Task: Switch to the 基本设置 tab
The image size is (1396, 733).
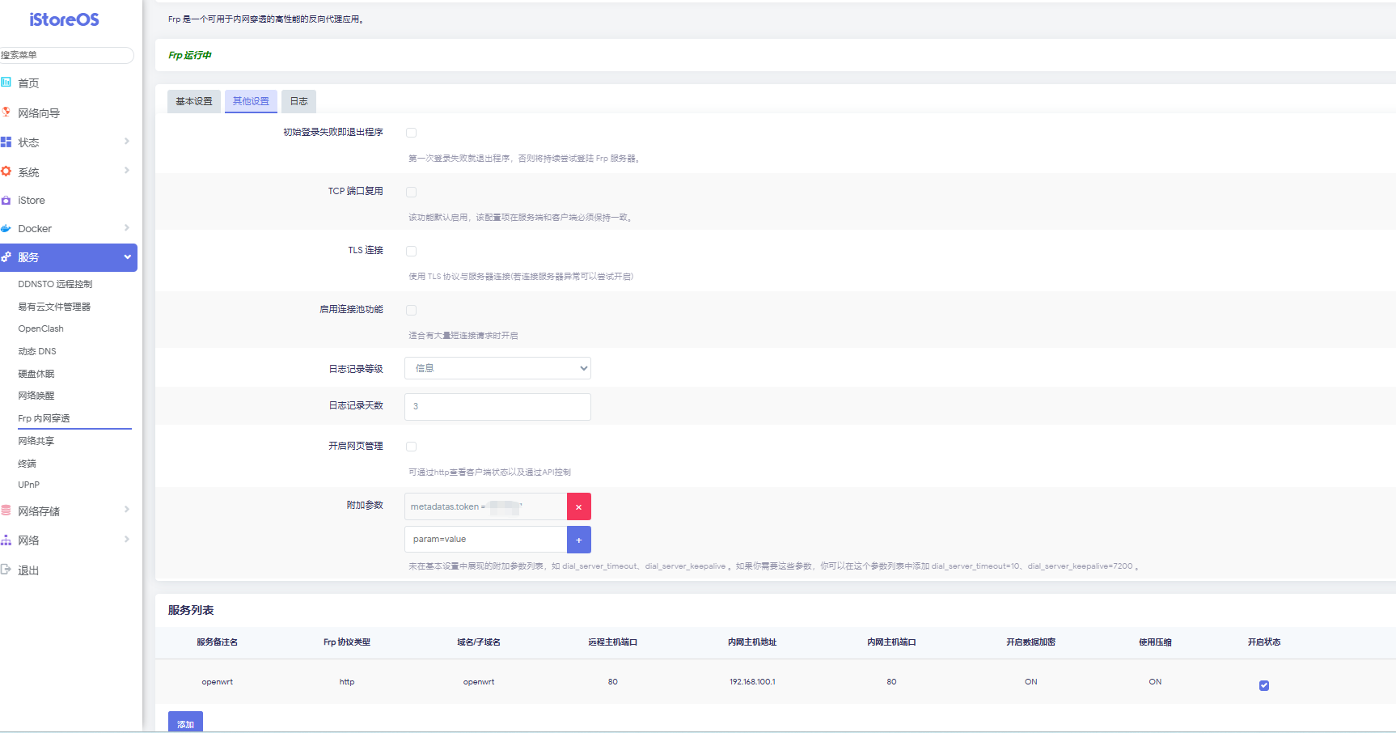Action: pos(194,101)
